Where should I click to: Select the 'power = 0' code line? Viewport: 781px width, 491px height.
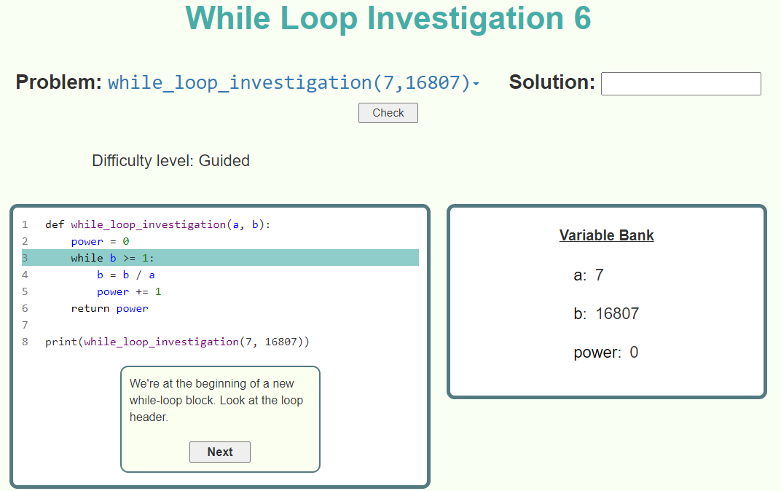(x=100, y=241)
